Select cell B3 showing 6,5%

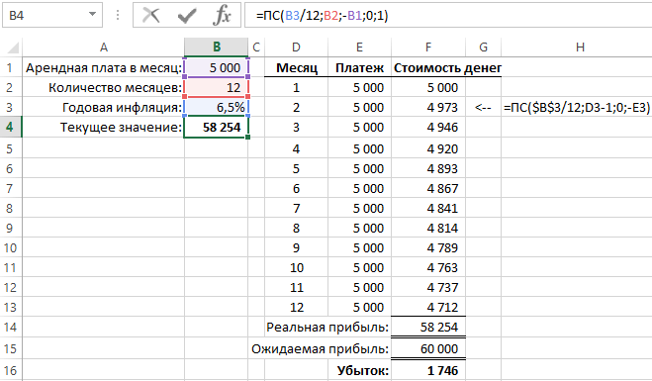pos(217,107)
